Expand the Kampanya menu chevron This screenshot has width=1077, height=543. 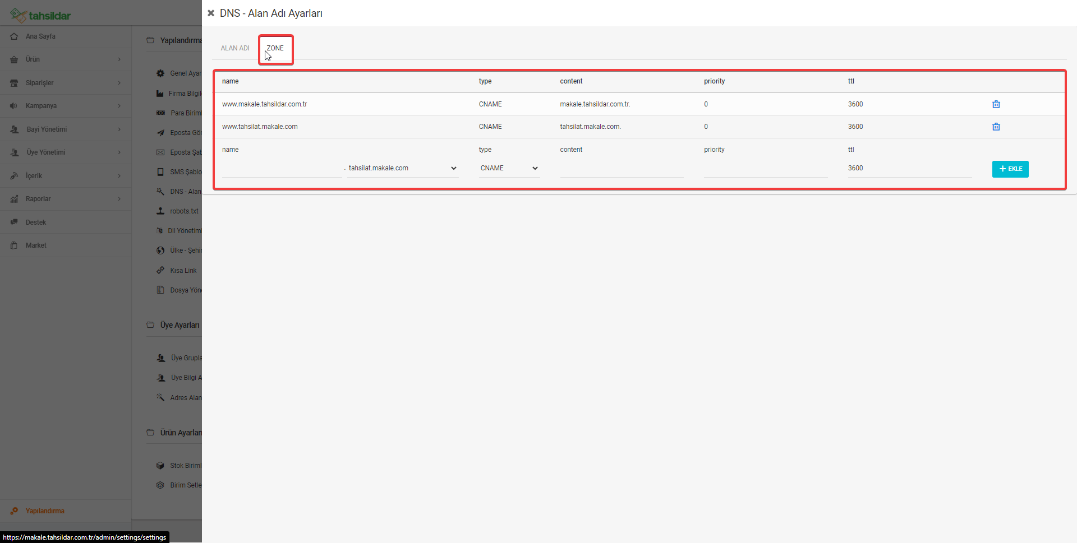coord(119,106)
